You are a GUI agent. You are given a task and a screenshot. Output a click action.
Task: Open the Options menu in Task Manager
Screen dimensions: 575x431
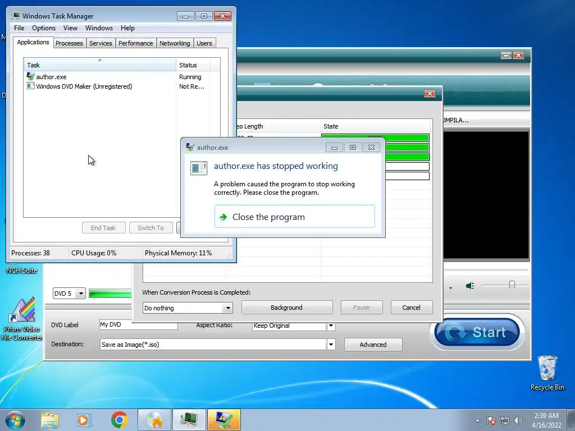click(44, 28)
